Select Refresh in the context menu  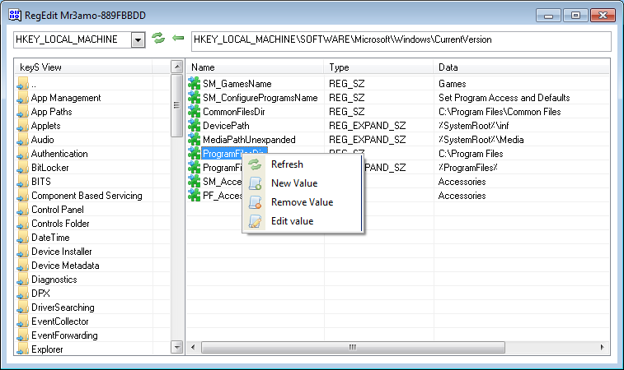(x=287, y=164)
